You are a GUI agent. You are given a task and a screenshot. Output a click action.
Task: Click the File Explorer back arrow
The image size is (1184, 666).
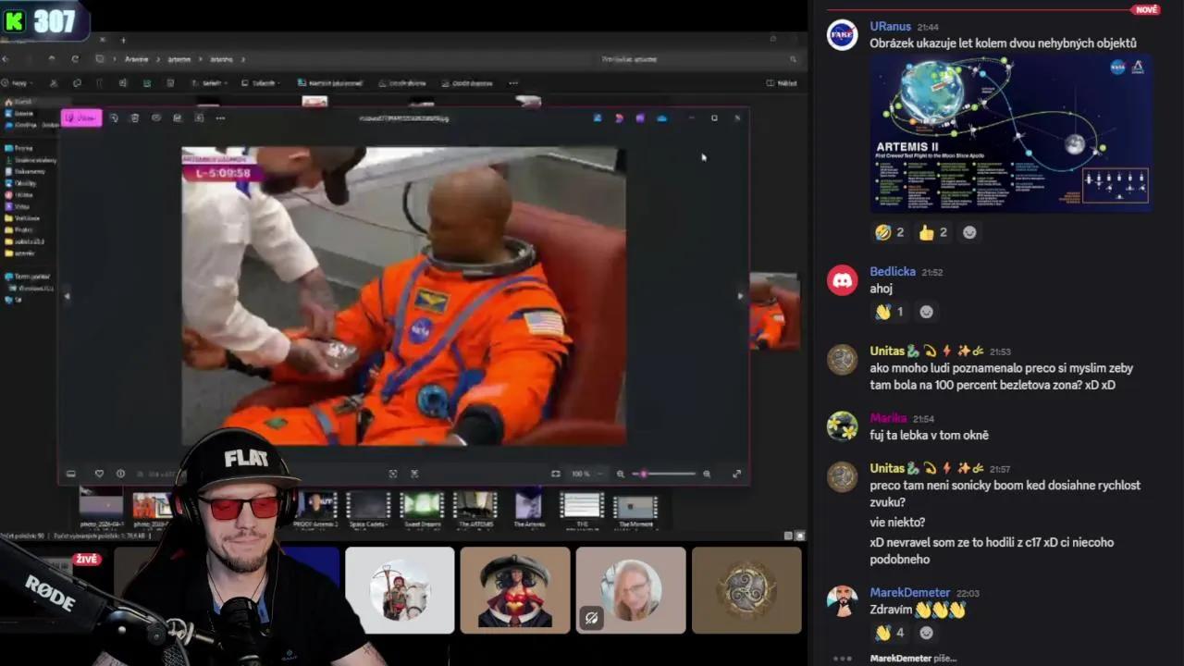[6, 59]
